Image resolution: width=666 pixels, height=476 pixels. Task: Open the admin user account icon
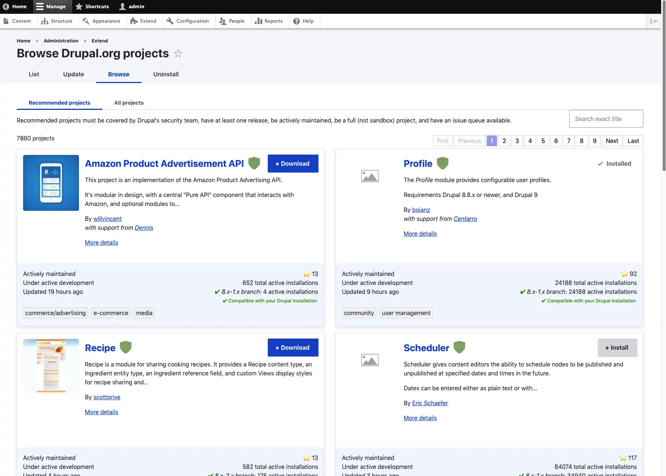[x=121, y=6]
